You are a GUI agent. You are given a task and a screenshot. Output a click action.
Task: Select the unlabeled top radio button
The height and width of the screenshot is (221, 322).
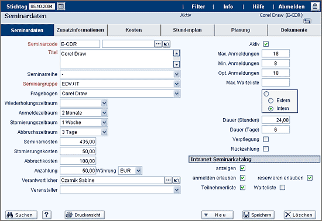click(266, 94)
